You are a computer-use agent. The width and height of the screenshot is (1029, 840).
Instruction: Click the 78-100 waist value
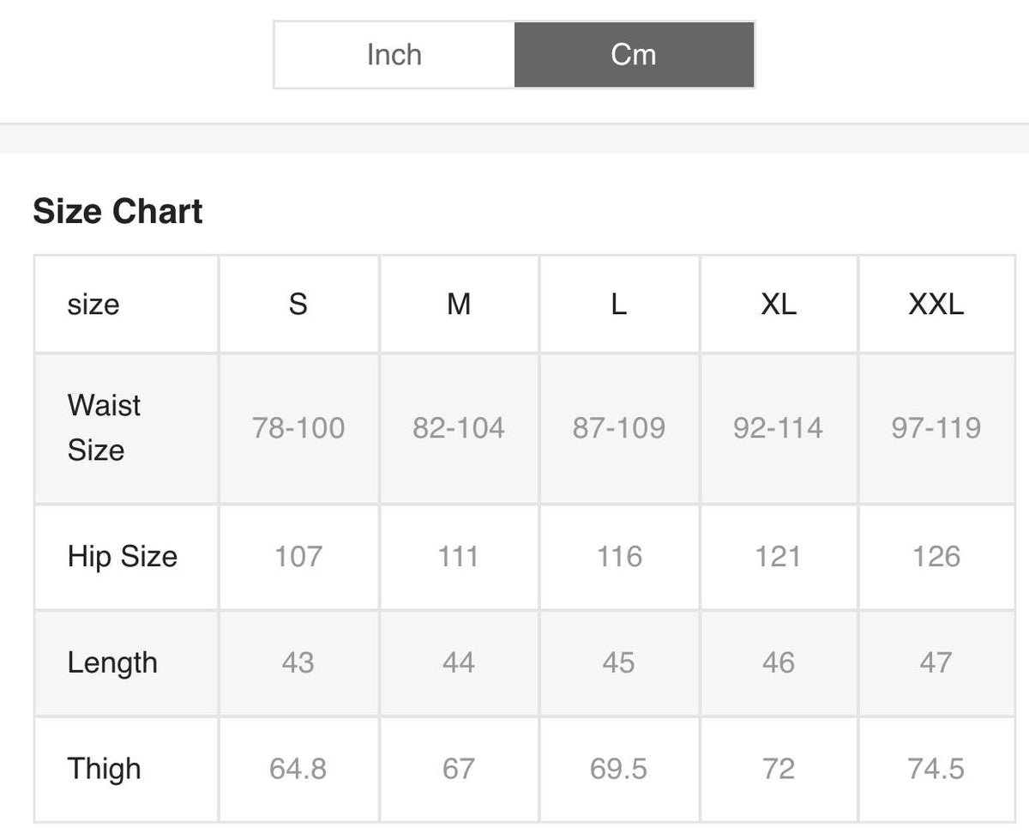pyautogui.click(x=298, y=427)
